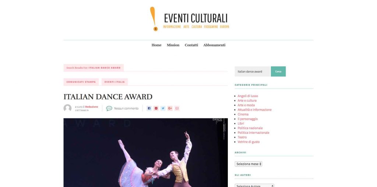Browse the Teatro category link
This screenshot has width=377, height=187.
tap(242, 137)
